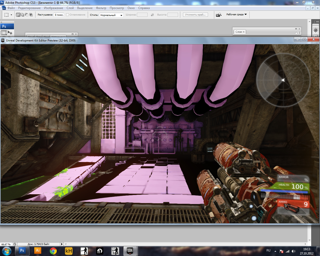Click the Уточнить край button
Image resolution: width=320 pixels, height=256 pixels.
[x=195, y=15]
